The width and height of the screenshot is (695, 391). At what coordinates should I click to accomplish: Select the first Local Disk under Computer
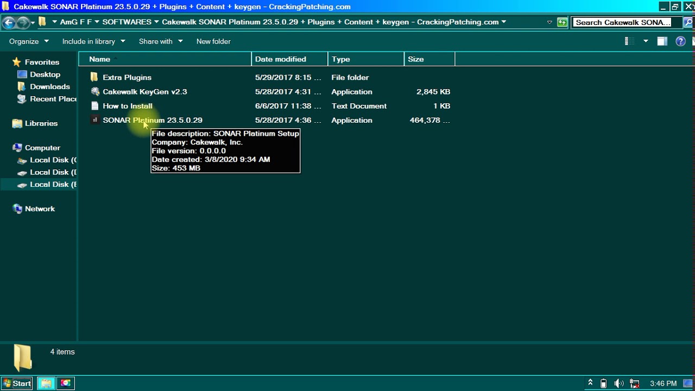(x=53, y=160)
